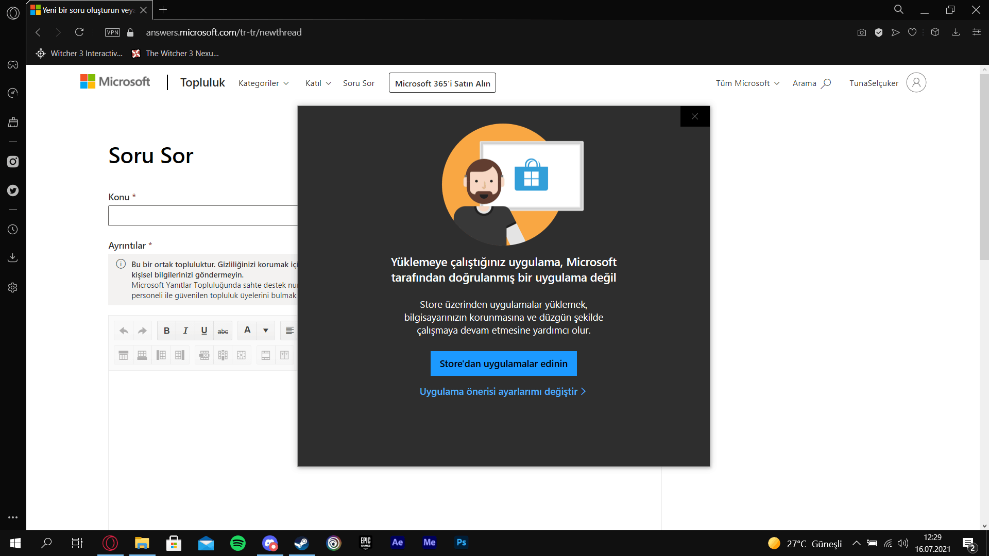Close the Store app warning dialog
This screenshot has width=989, height=556.
tap(695, 116)
